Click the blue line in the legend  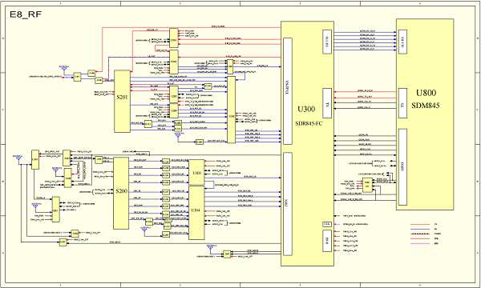pyautogui.click(x=420, y=230)
